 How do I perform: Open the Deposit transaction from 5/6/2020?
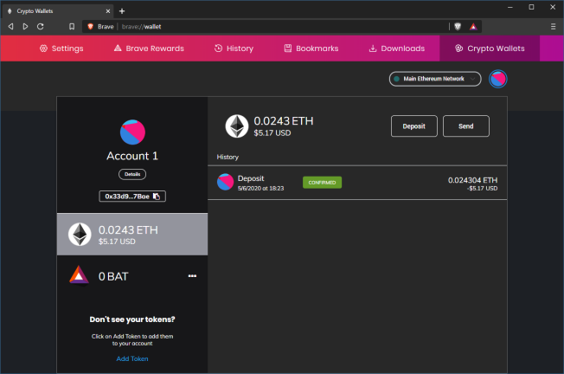pos(357,183)
